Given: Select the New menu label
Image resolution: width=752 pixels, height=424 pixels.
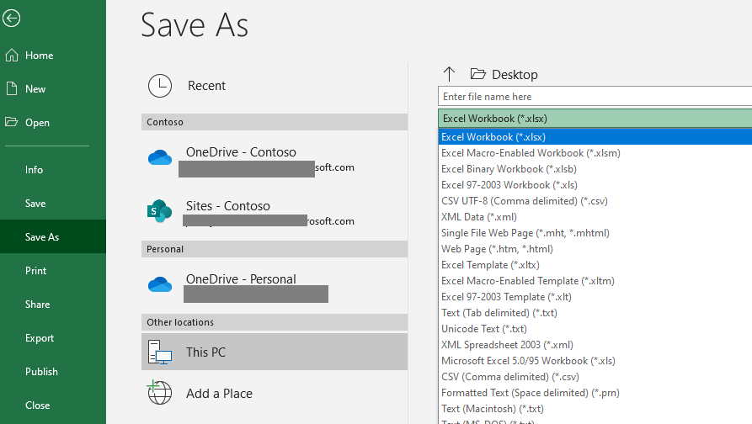Looking at the screenshot, I should point(35,88).
